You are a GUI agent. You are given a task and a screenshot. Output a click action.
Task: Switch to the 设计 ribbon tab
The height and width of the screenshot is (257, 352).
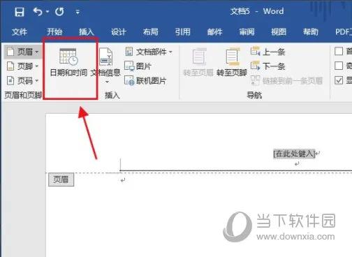click(x=119, y=31)
